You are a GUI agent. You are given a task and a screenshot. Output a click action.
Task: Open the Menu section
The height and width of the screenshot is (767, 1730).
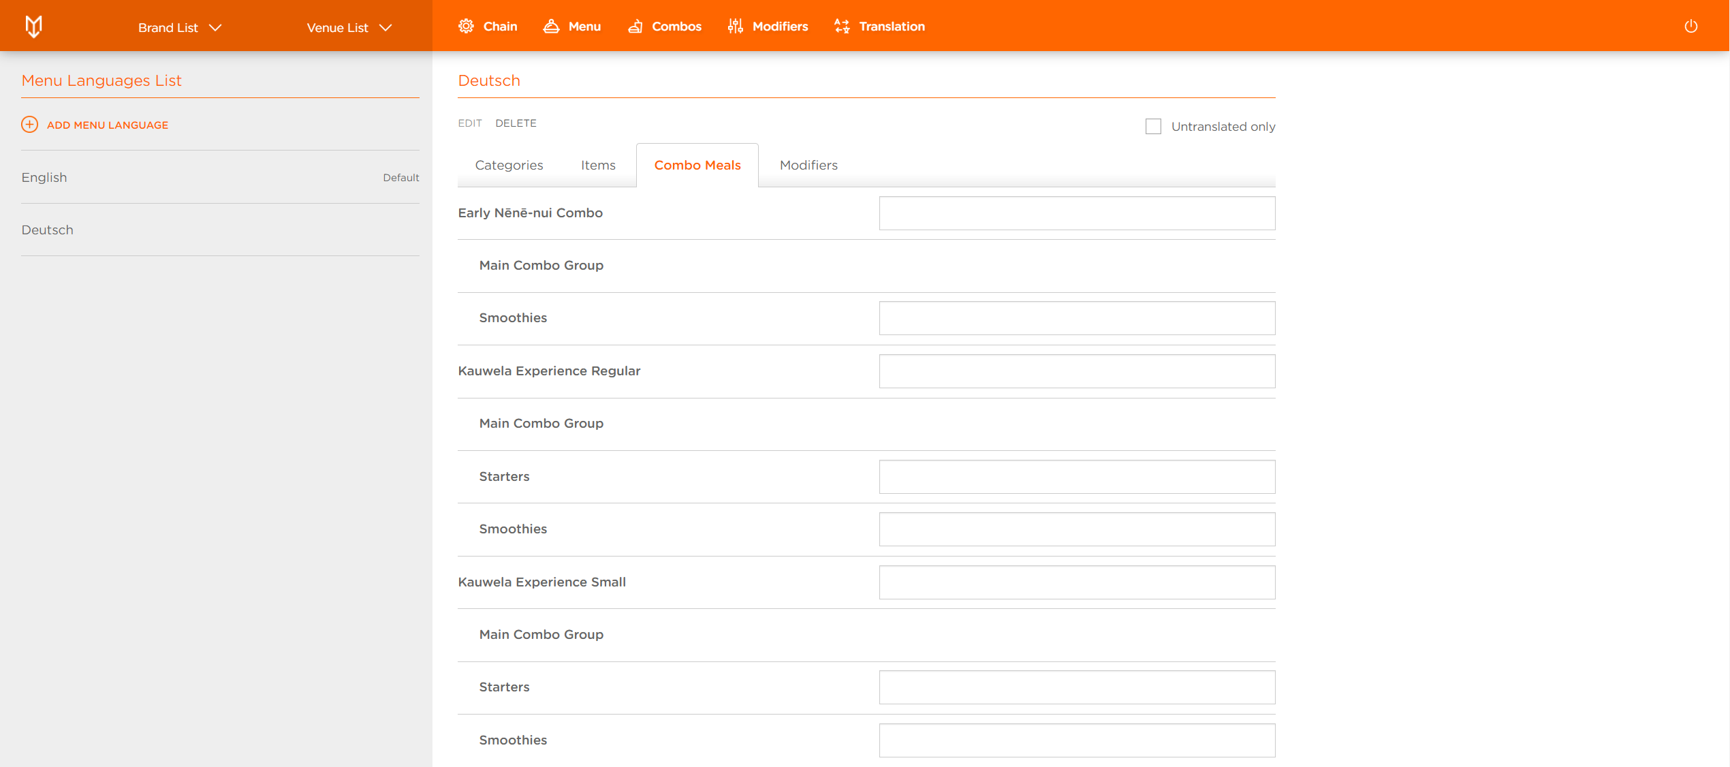(x=572, y=27)
